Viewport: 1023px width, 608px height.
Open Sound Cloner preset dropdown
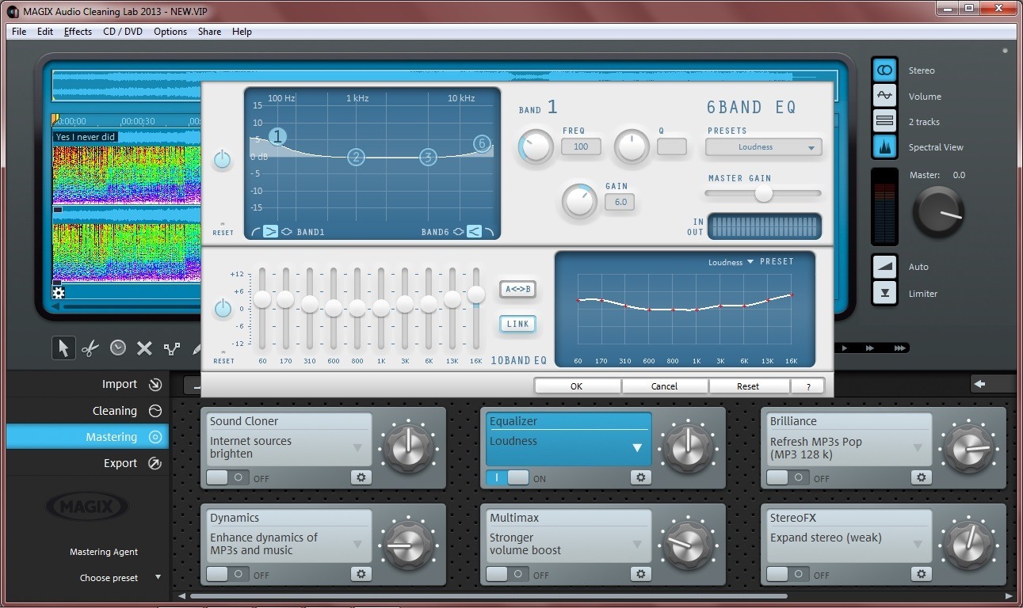(x=357, y=448)
